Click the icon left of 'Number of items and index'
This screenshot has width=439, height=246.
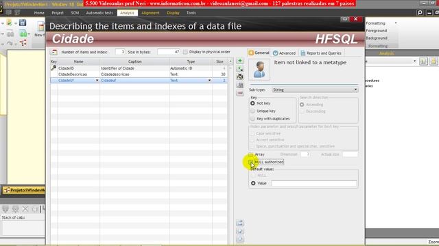[x=54, y=52]
